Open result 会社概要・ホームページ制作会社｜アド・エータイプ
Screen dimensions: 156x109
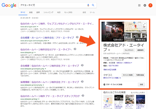47,38
